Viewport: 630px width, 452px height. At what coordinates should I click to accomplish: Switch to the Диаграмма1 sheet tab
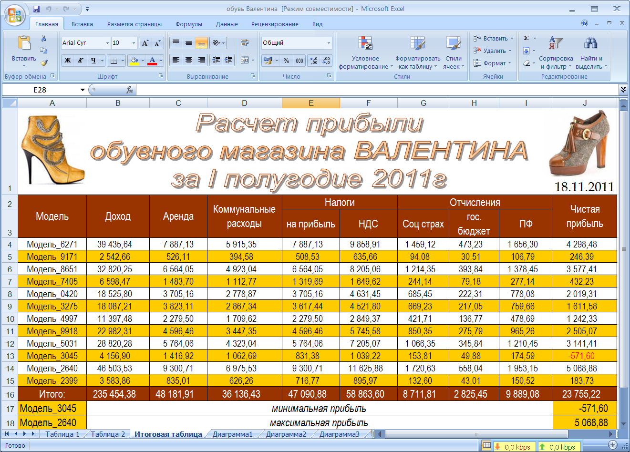pyautogui.click(x=233, y=434)
